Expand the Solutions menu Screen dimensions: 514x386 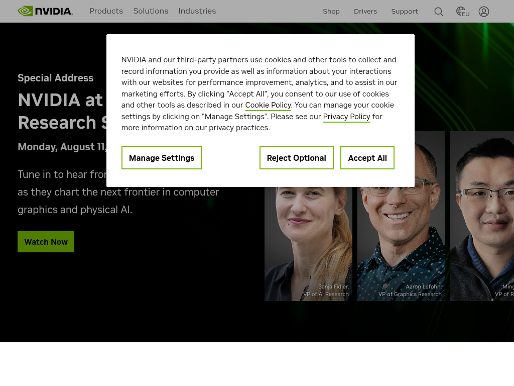(151, 11)
